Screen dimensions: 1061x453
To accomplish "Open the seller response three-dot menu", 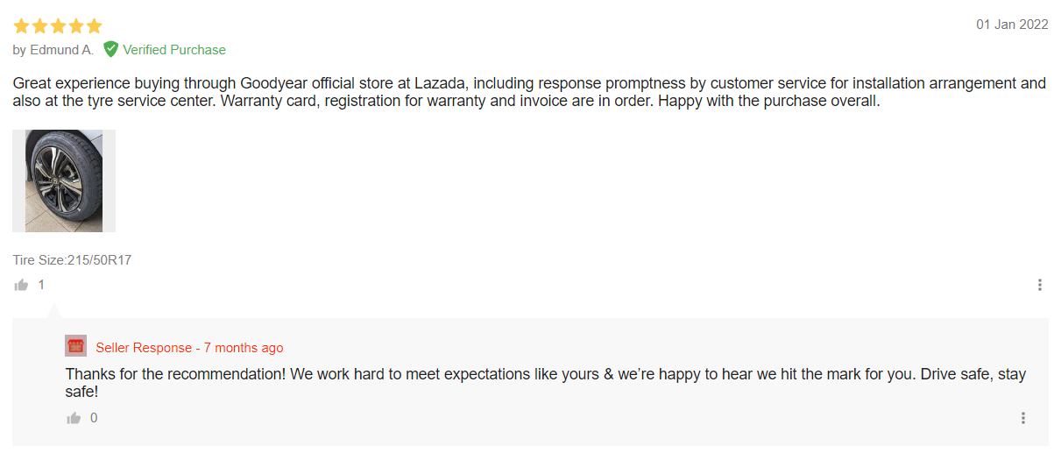I will point(1022,418).
